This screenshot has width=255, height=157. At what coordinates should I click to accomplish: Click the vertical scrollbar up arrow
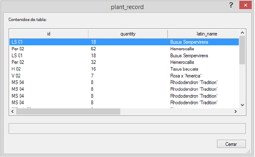(x=242, y=33)
